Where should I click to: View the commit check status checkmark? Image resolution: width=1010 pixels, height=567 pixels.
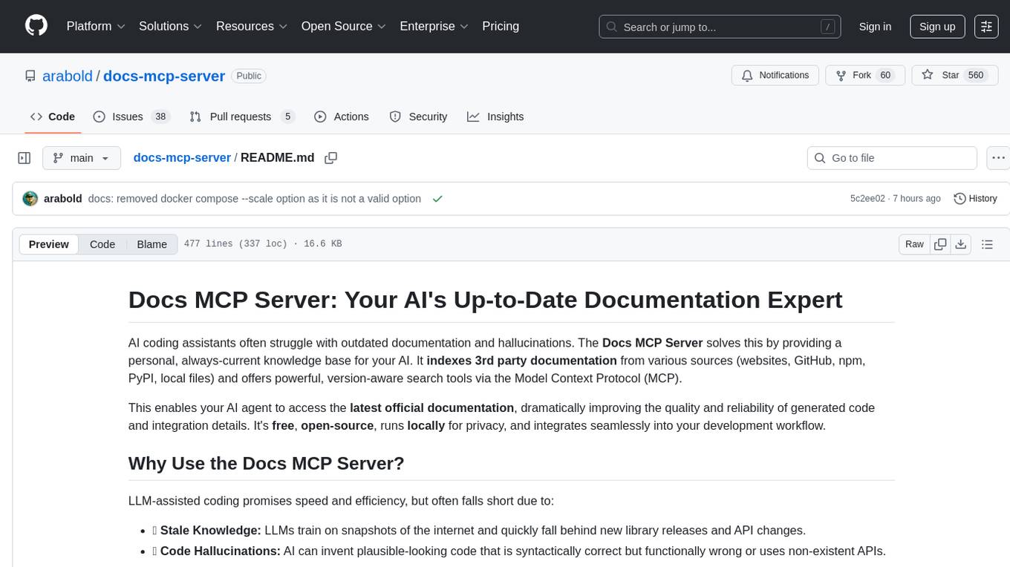(x=437, y=199)
